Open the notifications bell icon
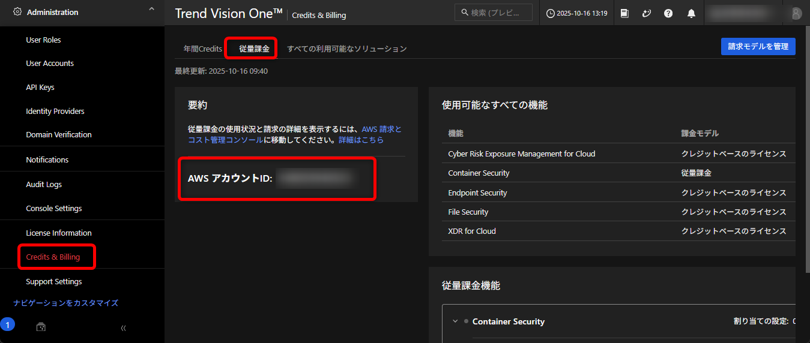The width and height of the screenshot is (810, 343). click(691, 13)
